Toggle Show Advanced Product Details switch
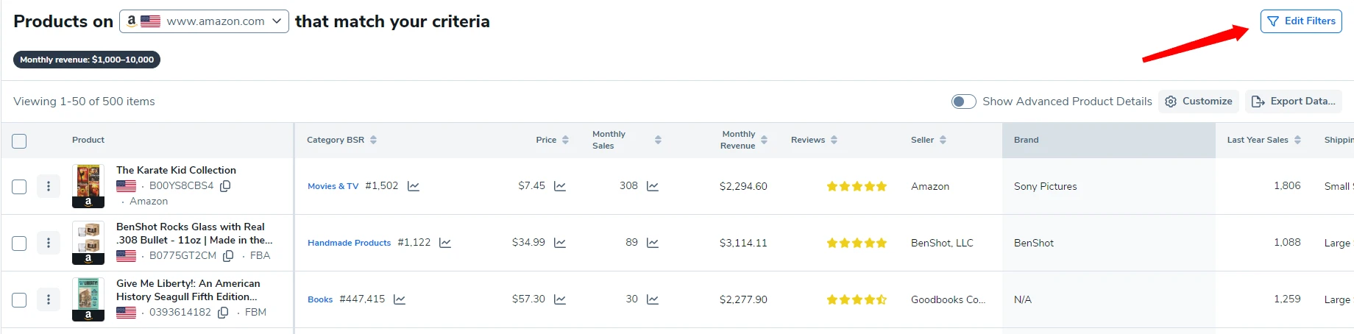Screen dimensions: 1354x334 963,102
